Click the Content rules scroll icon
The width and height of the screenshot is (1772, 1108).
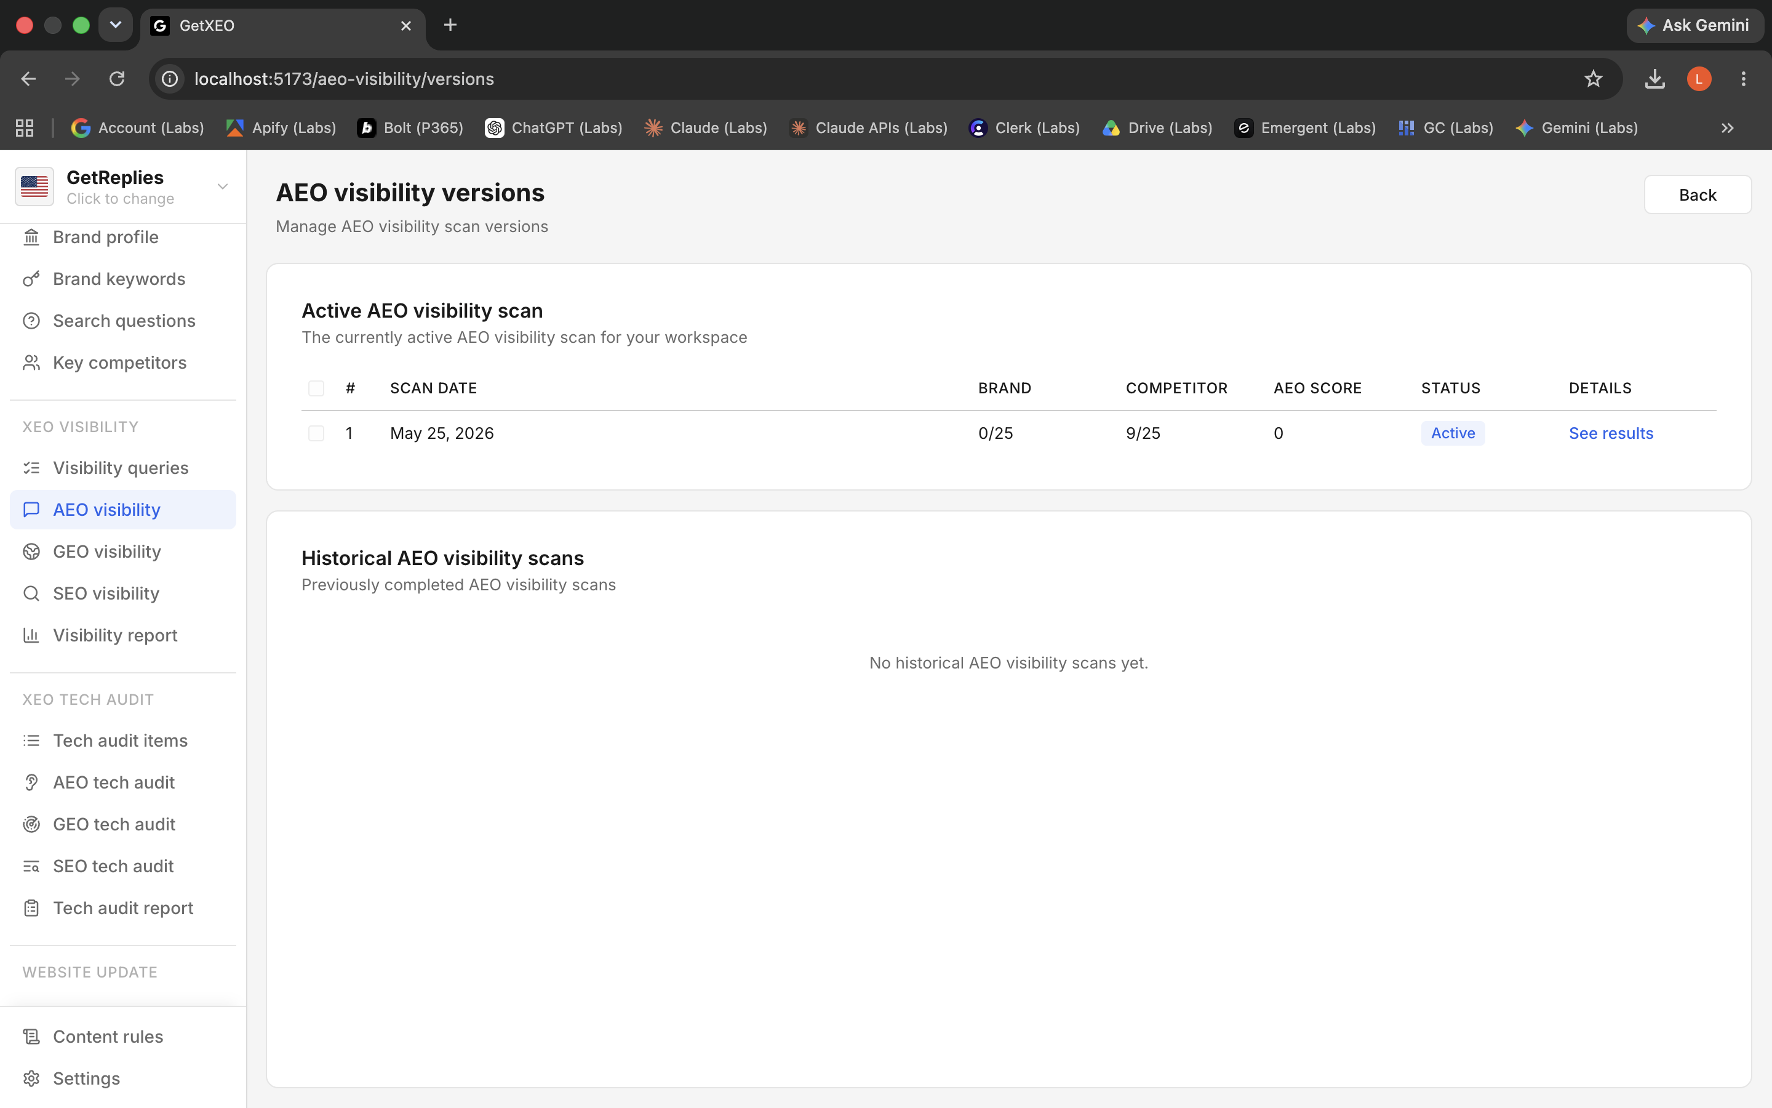coord(31,1037)
